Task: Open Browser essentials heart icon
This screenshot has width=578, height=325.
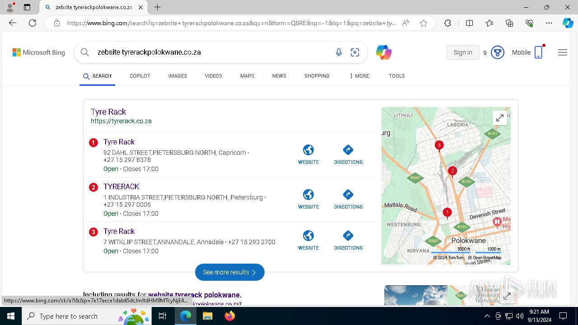Action: [x=529, y=23]
